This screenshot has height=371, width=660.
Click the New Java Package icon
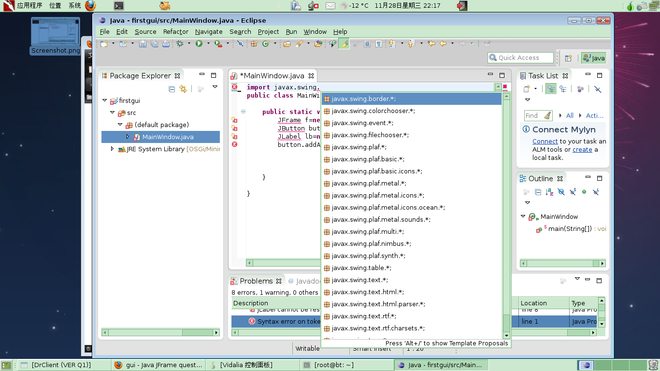click(254, 43)
